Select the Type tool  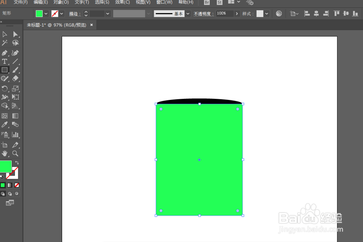(x=5, y=61)
